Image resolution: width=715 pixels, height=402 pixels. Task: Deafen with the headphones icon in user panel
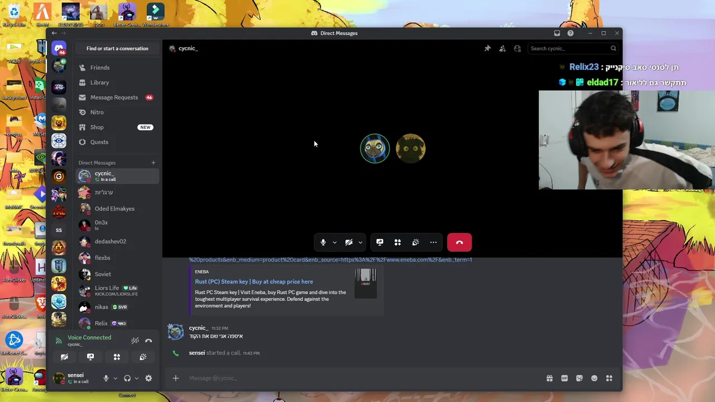coord(127,378)
